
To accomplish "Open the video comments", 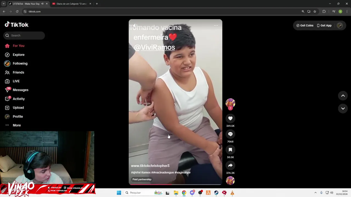I will pyautogui.click(x=230, y=134).
